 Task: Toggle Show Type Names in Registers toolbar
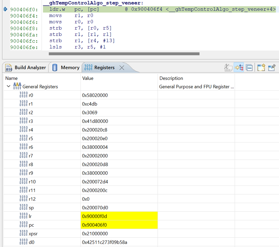[228, 68]
